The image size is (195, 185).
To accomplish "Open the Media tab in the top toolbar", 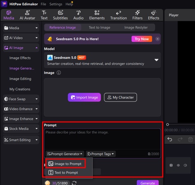I will [x=9, y=15].
